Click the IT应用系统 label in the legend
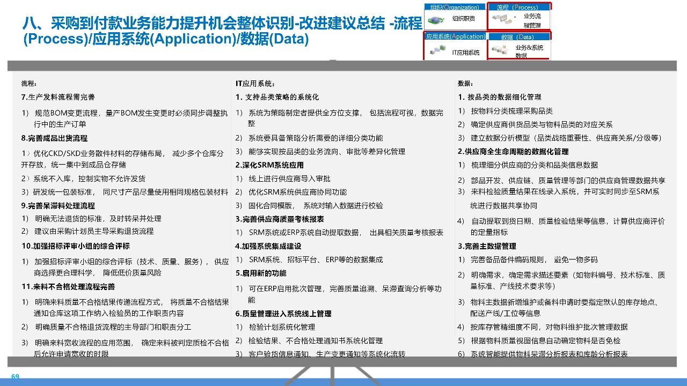Viewport: 687px width, 386px height. point(465,53)
